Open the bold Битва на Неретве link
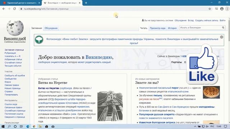The width and height of the screenshot is (230, 129). coord(49,88)
